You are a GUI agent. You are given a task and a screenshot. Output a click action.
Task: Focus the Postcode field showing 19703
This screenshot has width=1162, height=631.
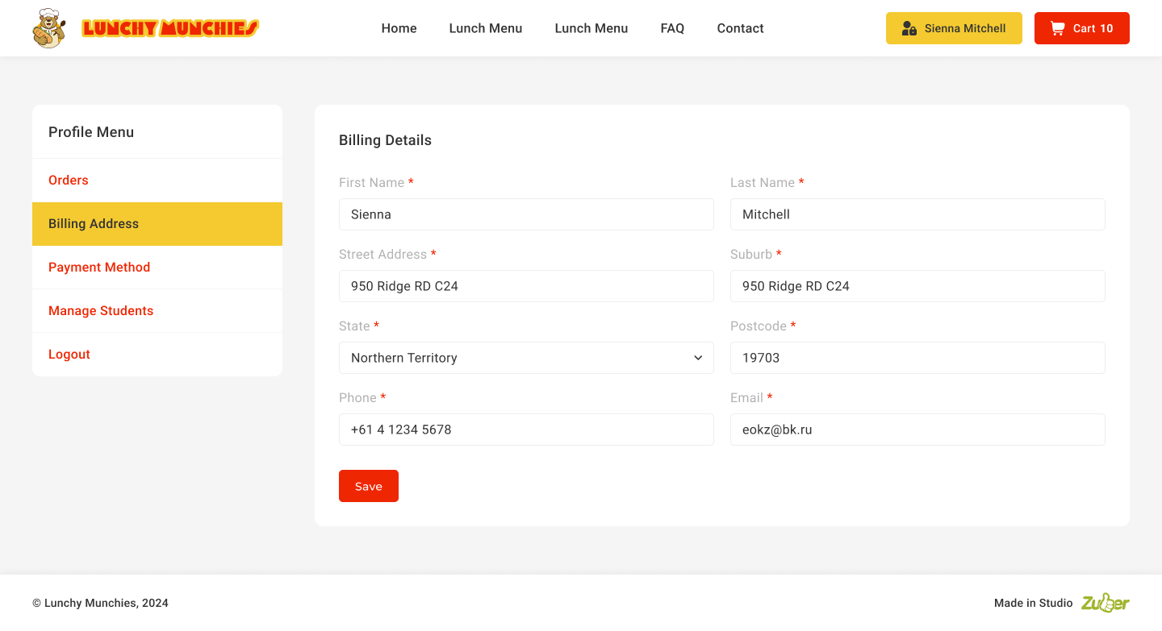click(x=917, y=358)
